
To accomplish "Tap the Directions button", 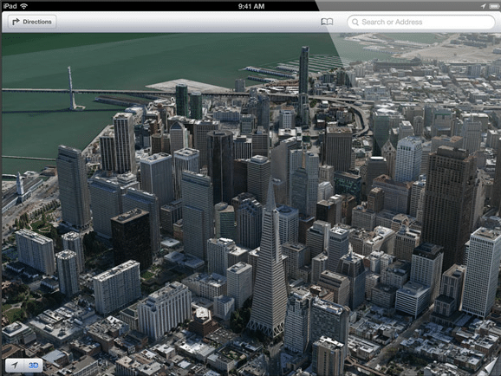I will click(x=32, y=22).
